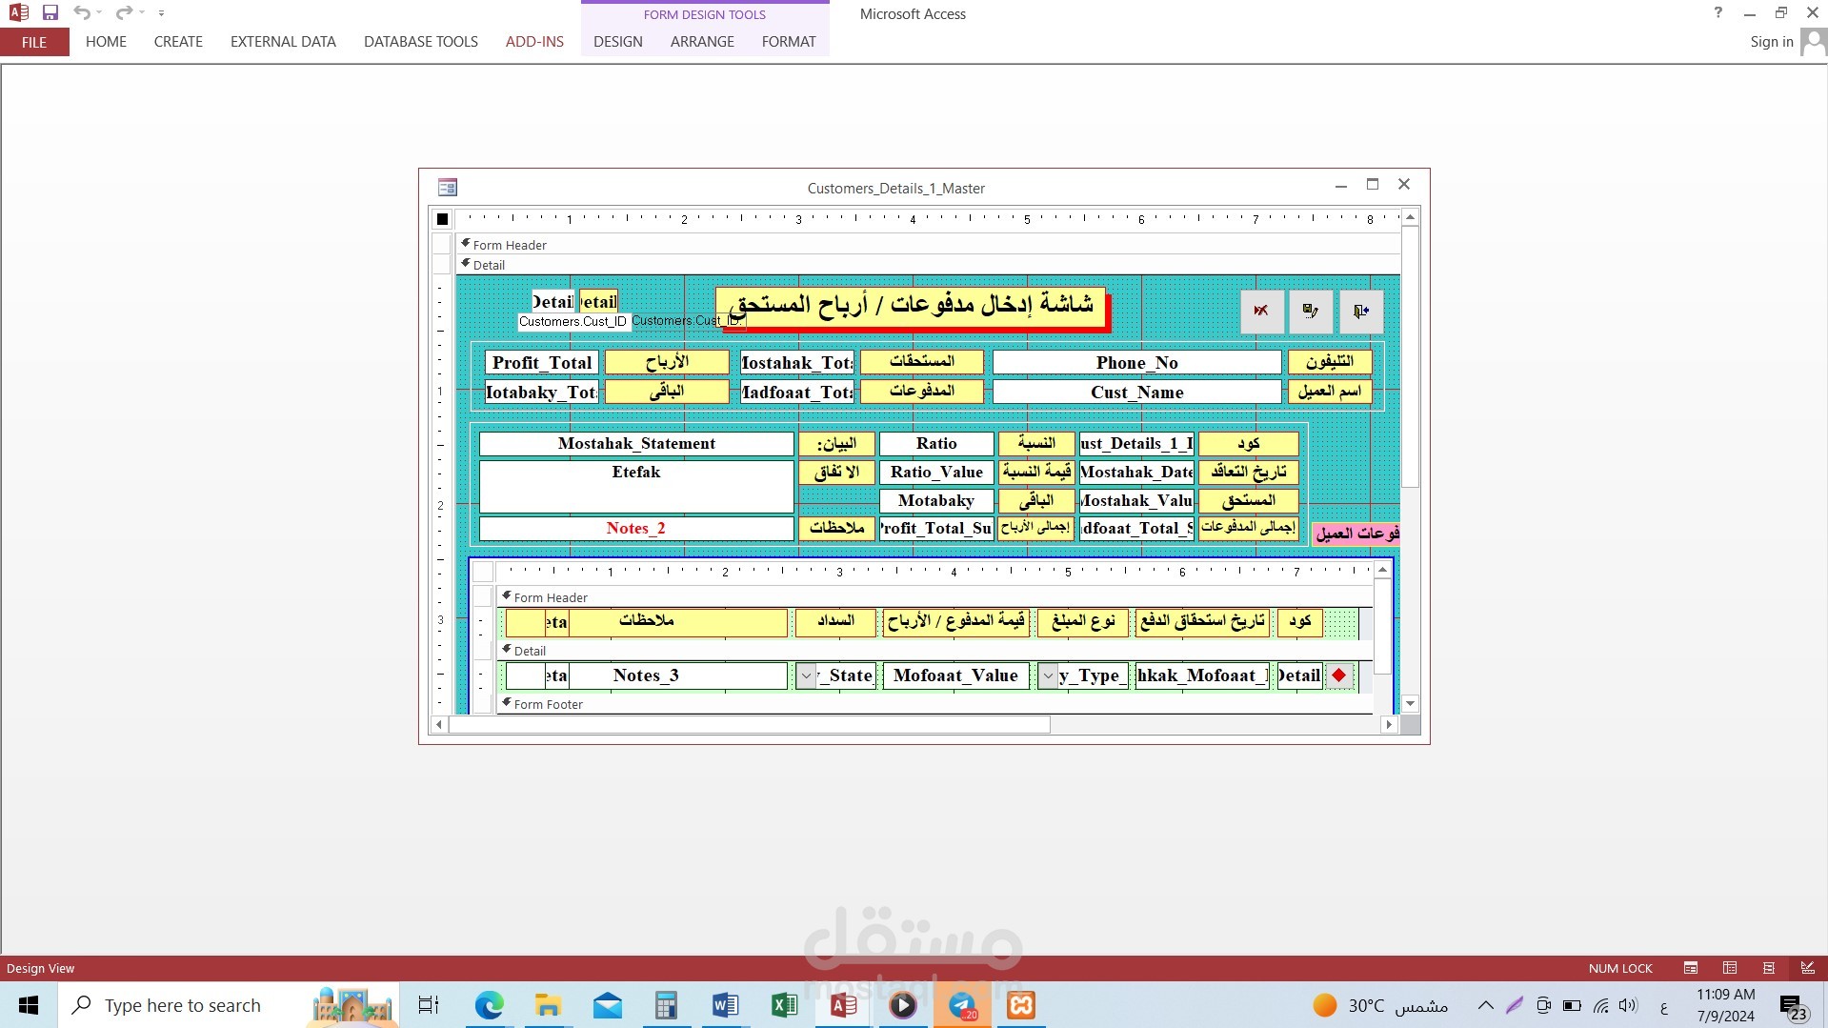Click the save record button with floppy and pencil
This screenshot has width=1828, height=1028.
(x=1311, y=312)
